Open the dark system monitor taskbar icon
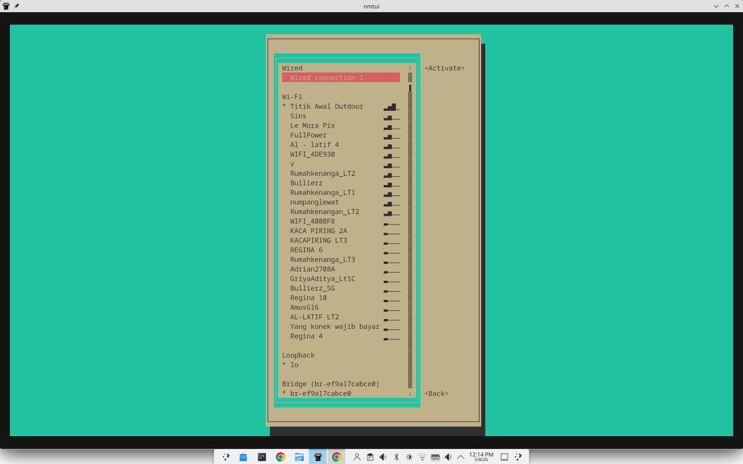The width and height of the screenshot is (743, 464). (x=262, y=457)
